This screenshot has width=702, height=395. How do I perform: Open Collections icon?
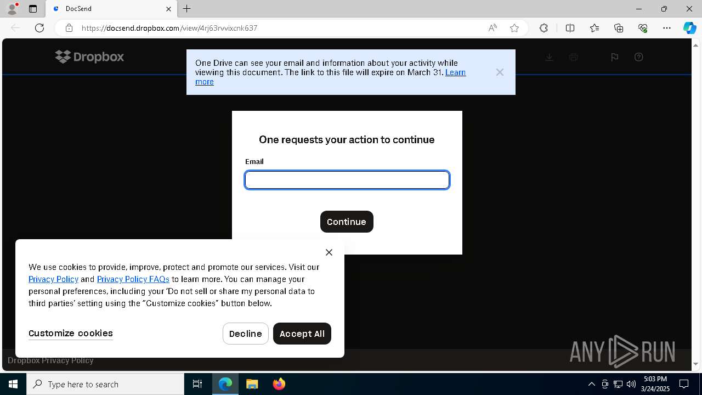click(x=619, y=28)
